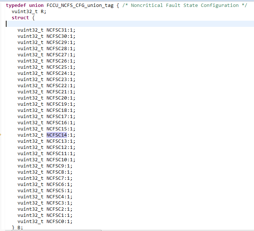Screen dimensions: 254x231
Task: Click the NCFSC5 bitfield name
Action: pyautogui.click(x=55, y=191)
